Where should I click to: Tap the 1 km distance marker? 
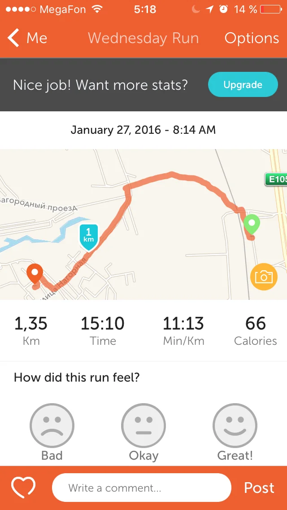point(89,236)
